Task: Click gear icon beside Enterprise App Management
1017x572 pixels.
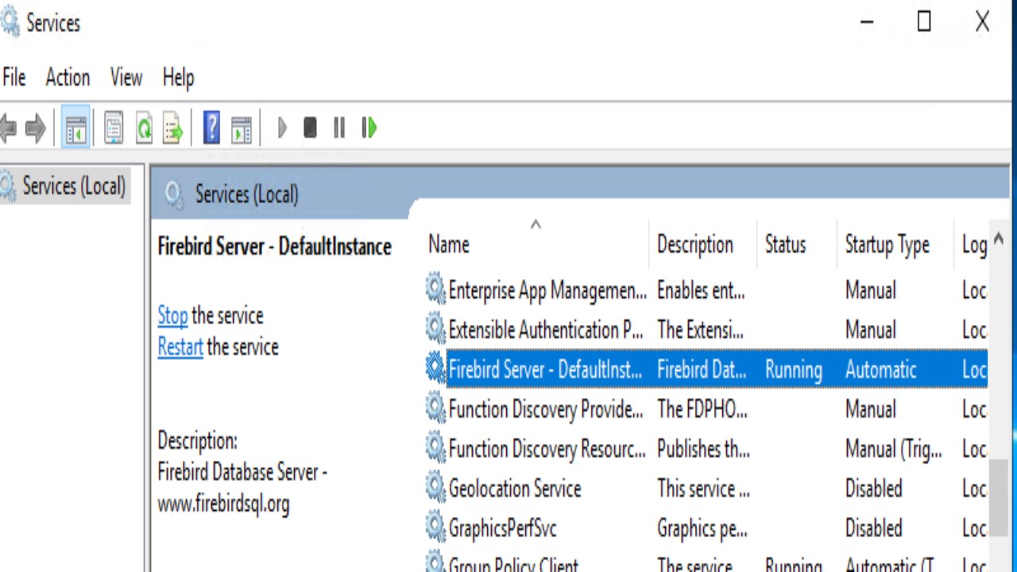Action: tap(435, 289)
